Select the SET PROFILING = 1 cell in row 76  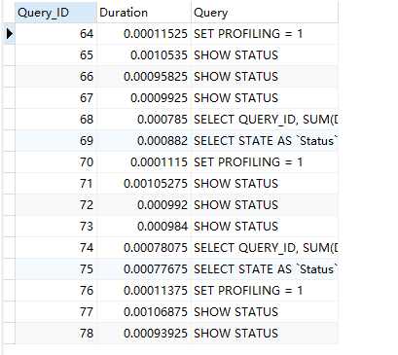pyautogui.click(x=265, y=291)
